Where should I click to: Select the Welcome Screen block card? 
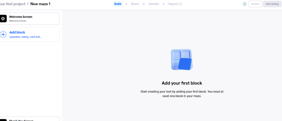click(29, 19)
